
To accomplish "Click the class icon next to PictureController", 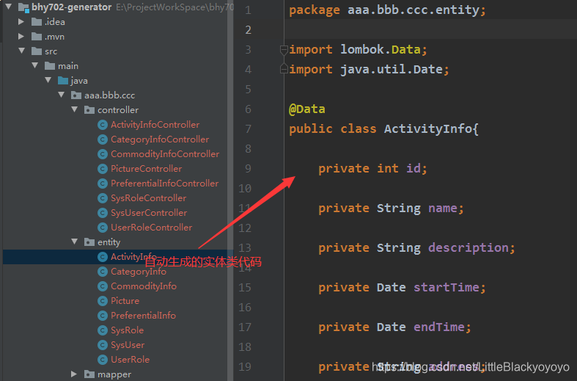I will pyautogui.click(x=103, y=169).
